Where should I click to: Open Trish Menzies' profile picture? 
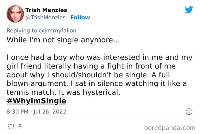click(x=14, y=14)
